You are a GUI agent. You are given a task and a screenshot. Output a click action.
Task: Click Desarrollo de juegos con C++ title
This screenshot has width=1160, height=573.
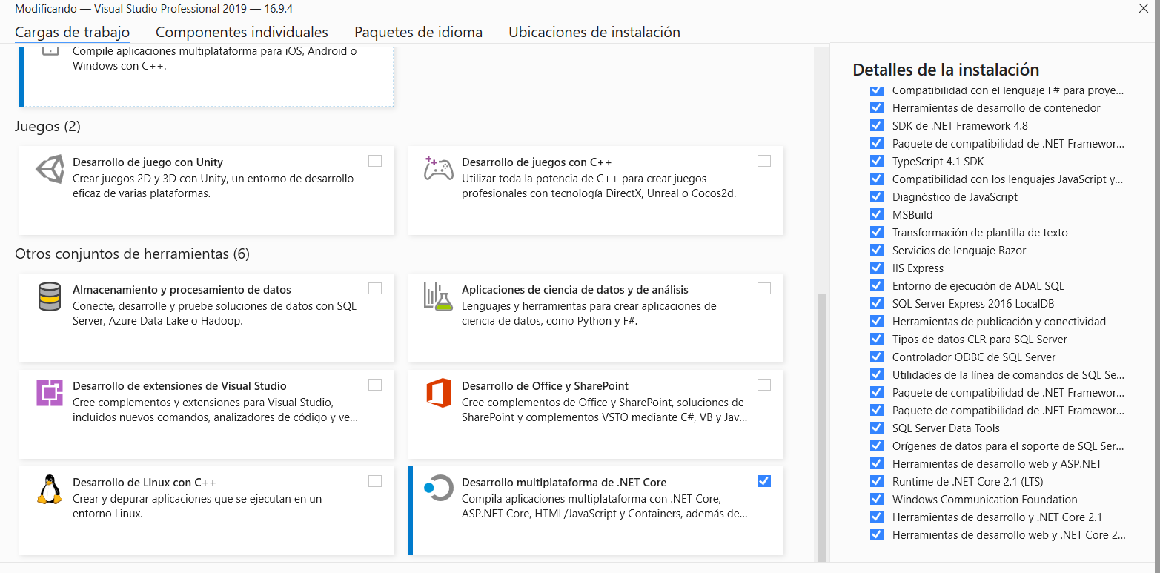coord(537,162)
